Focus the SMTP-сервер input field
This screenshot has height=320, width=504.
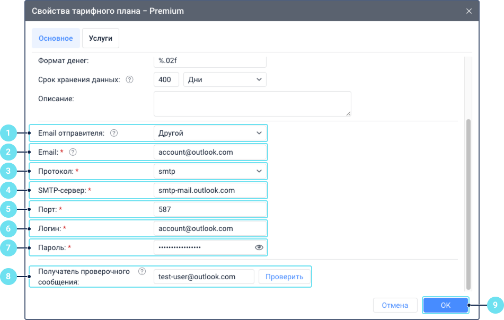coord(210,190)
